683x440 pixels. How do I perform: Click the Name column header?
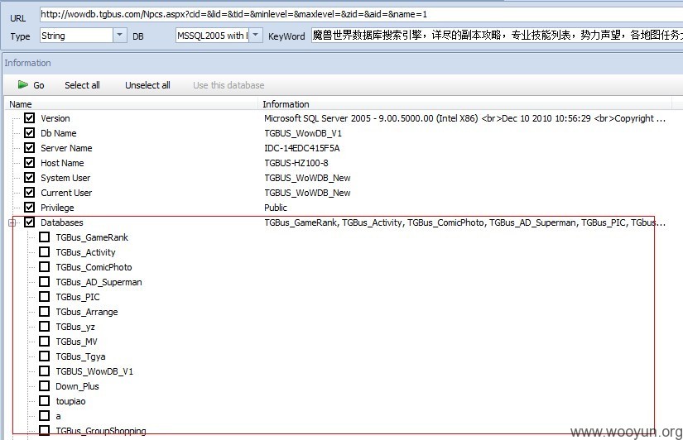[132, 104]
